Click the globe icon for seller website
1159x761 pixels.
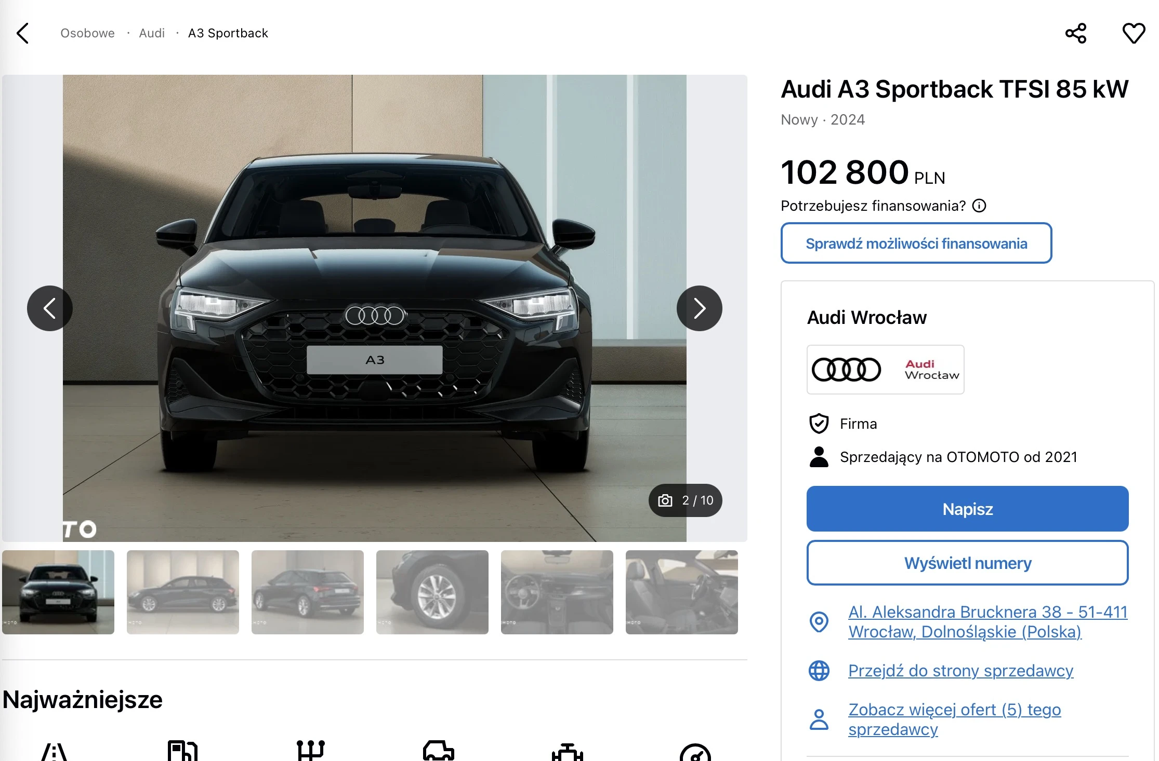[819, 671]
